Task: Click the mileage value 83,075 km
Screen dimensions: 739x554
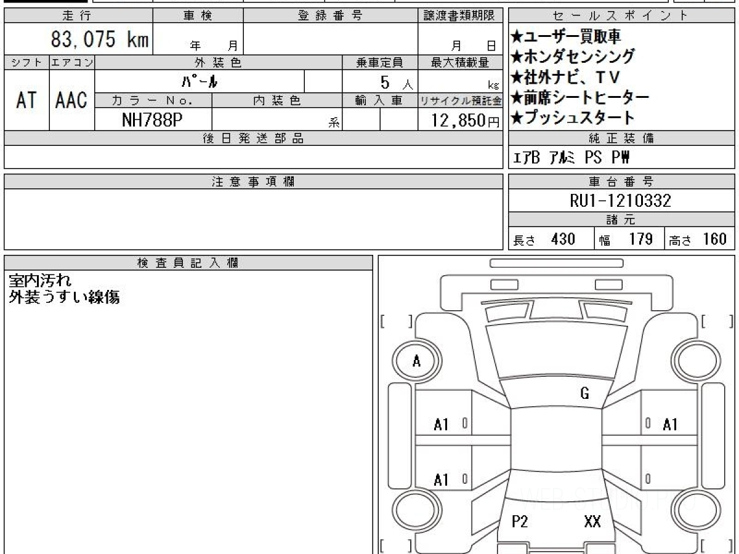Action: point(99,39)
